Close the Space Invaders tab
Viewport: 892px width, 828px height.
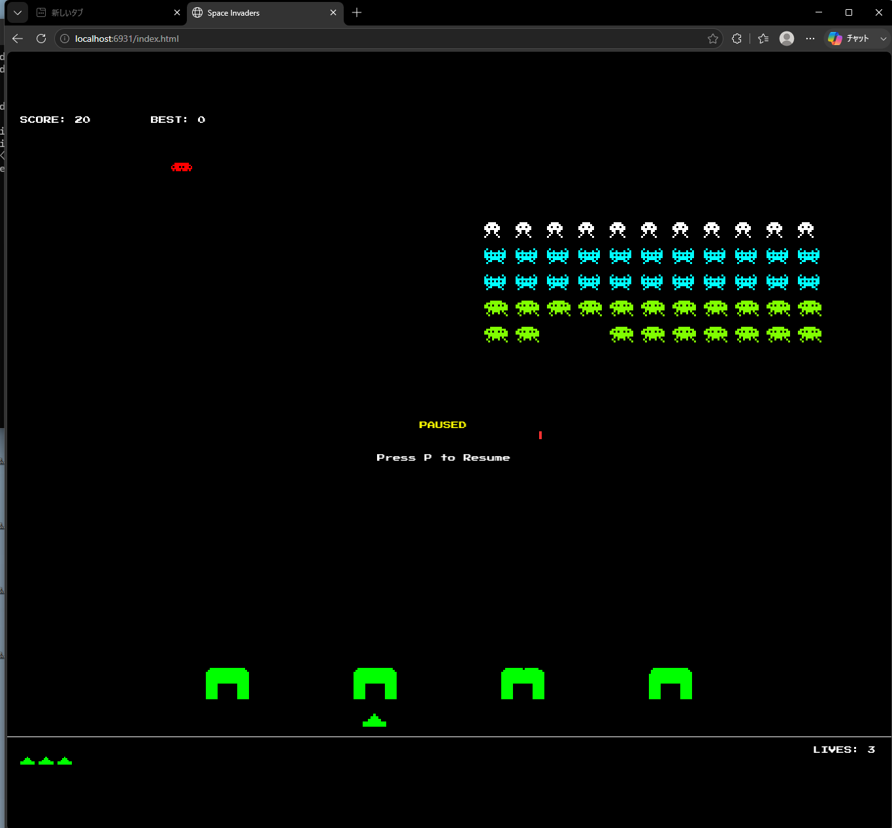[333, 12]
